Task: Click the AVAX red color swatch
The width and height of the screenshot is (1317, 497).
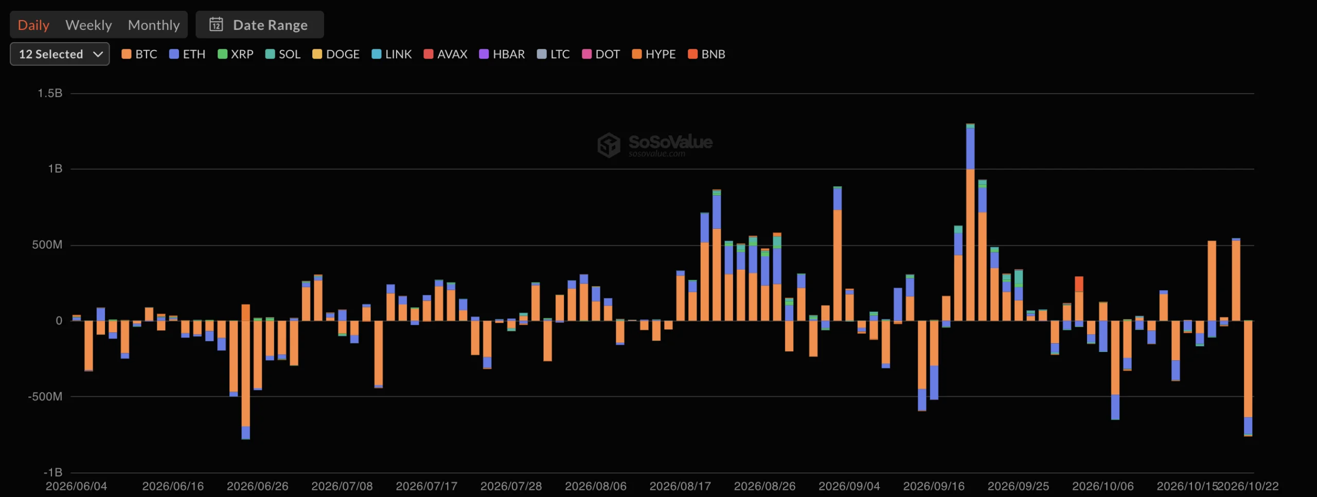Action: click(428, 54)
